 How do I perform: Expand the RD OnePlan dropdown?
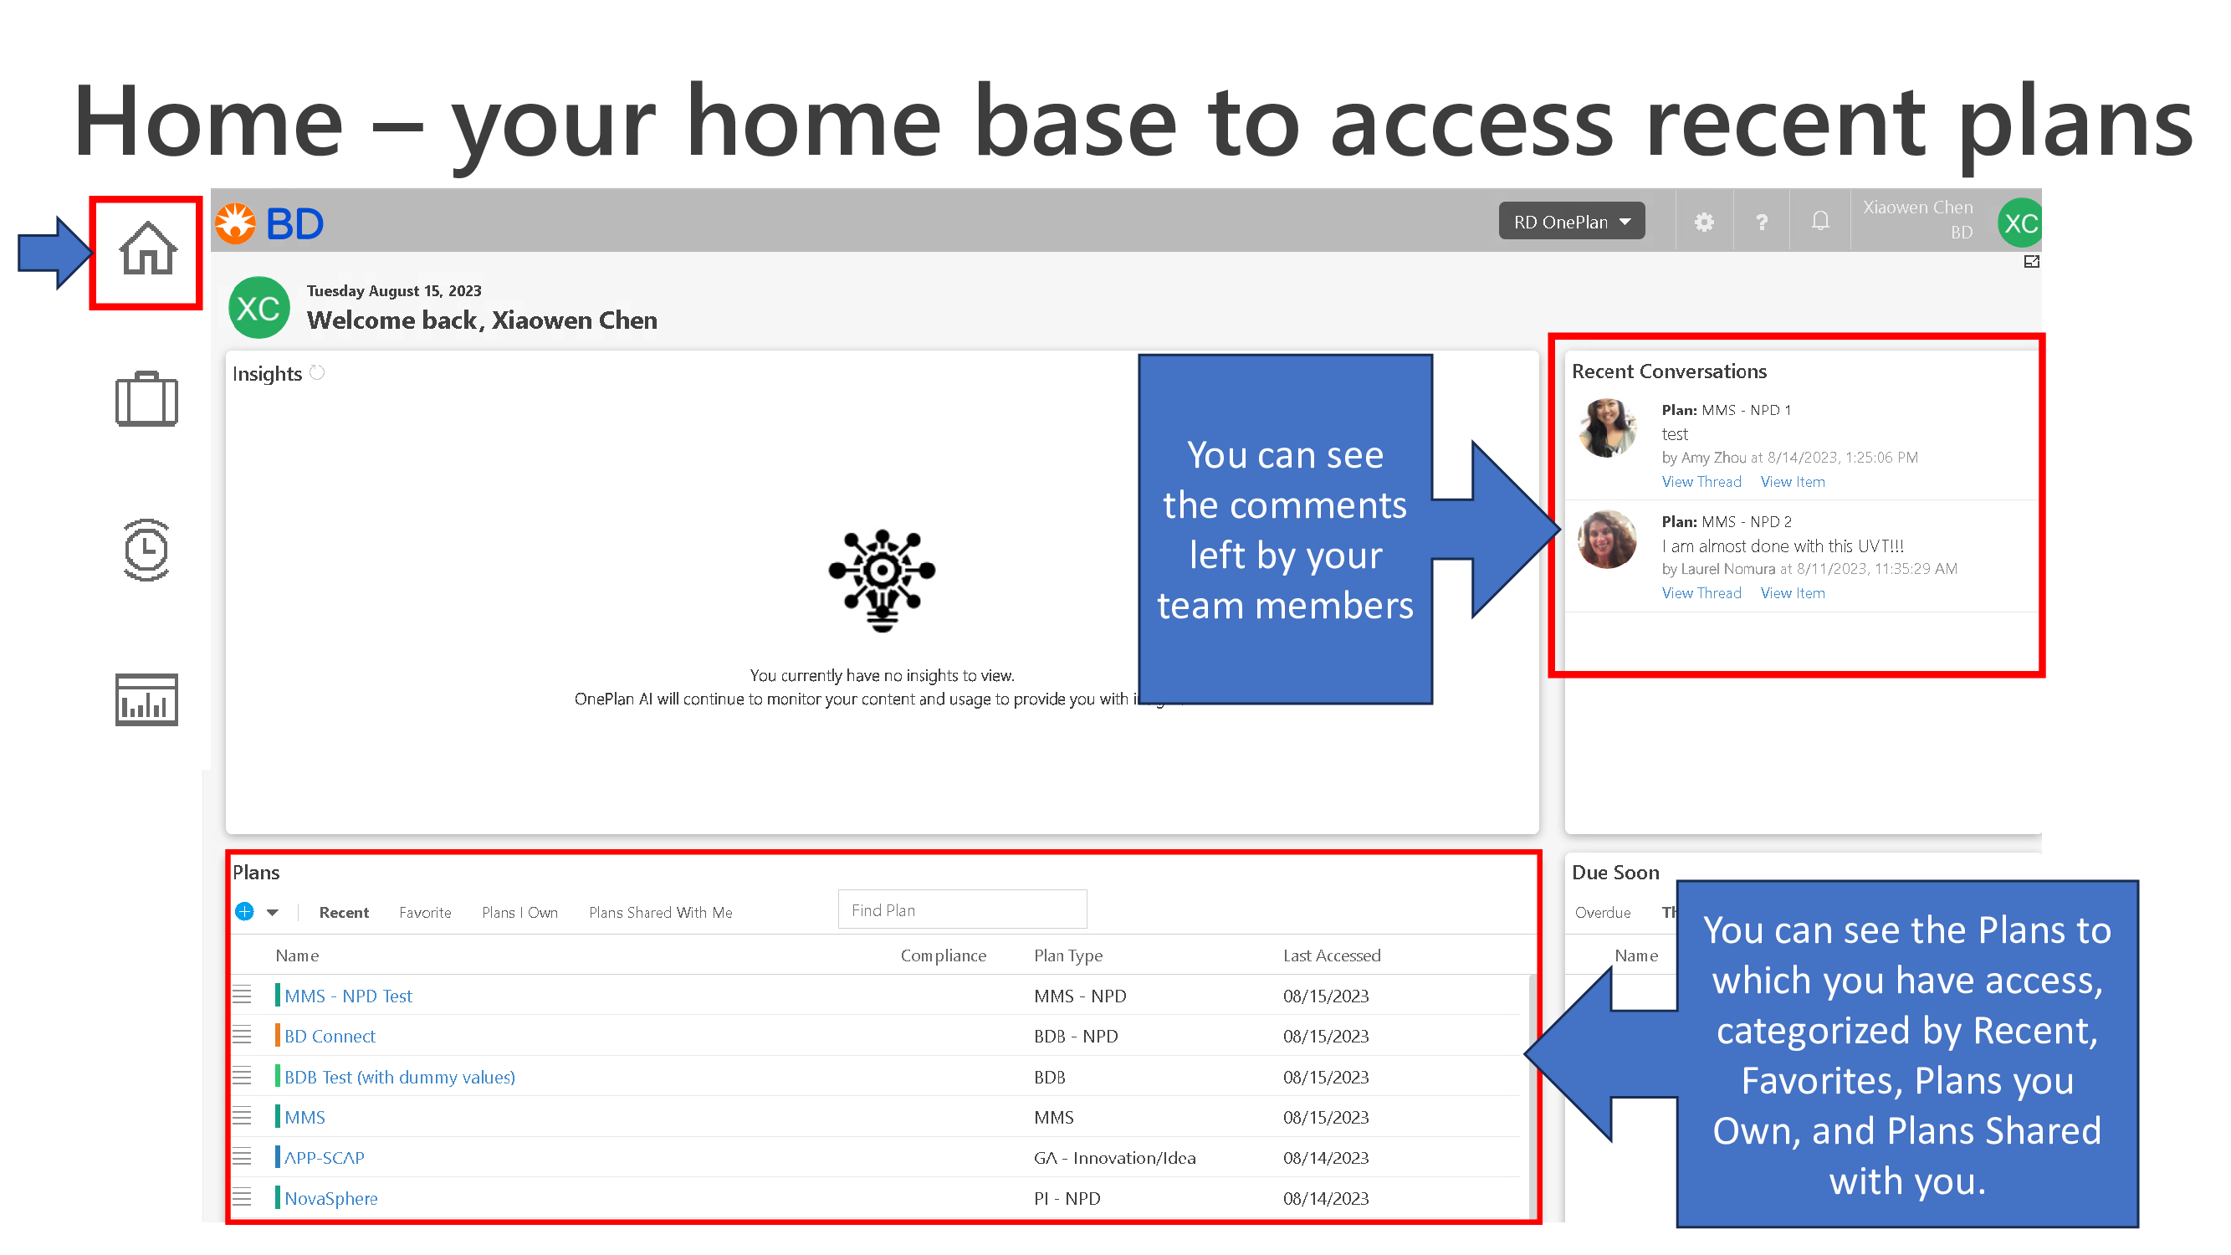(x=1572, y=222)
